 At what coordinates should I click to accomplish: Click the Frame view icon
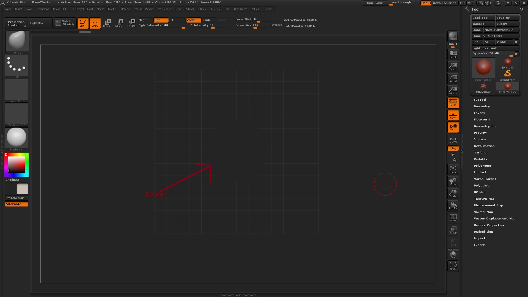[x=453, y=169]
